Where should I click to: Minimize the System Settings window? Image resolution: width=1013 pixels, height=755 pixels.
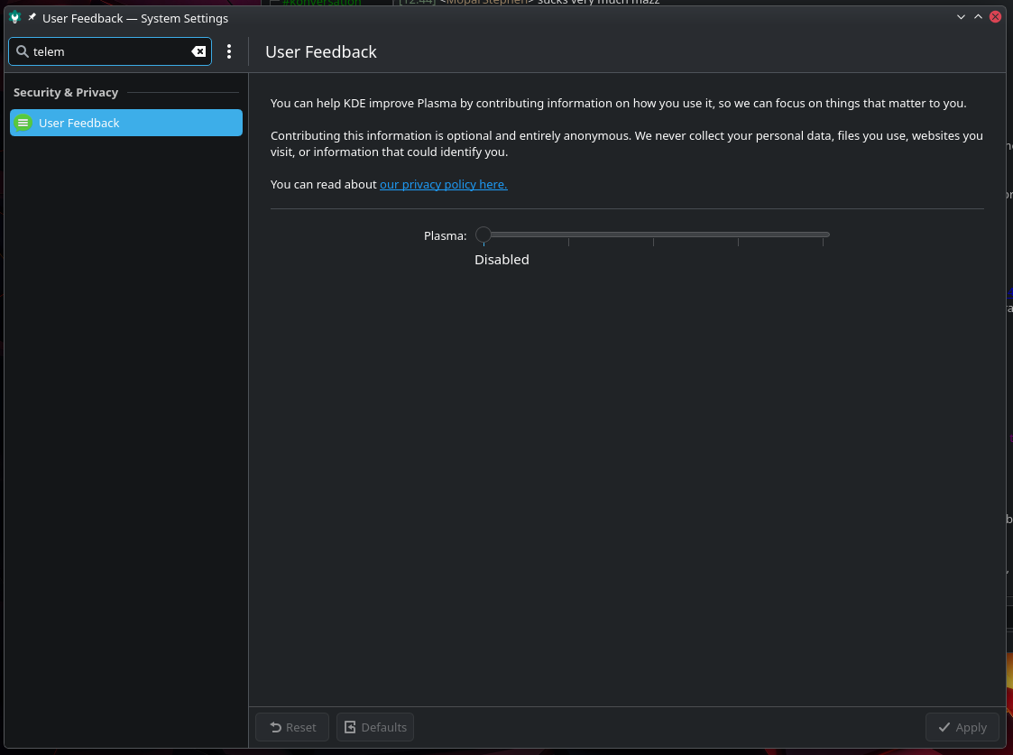pyautogui.click(x=961, y=17)
